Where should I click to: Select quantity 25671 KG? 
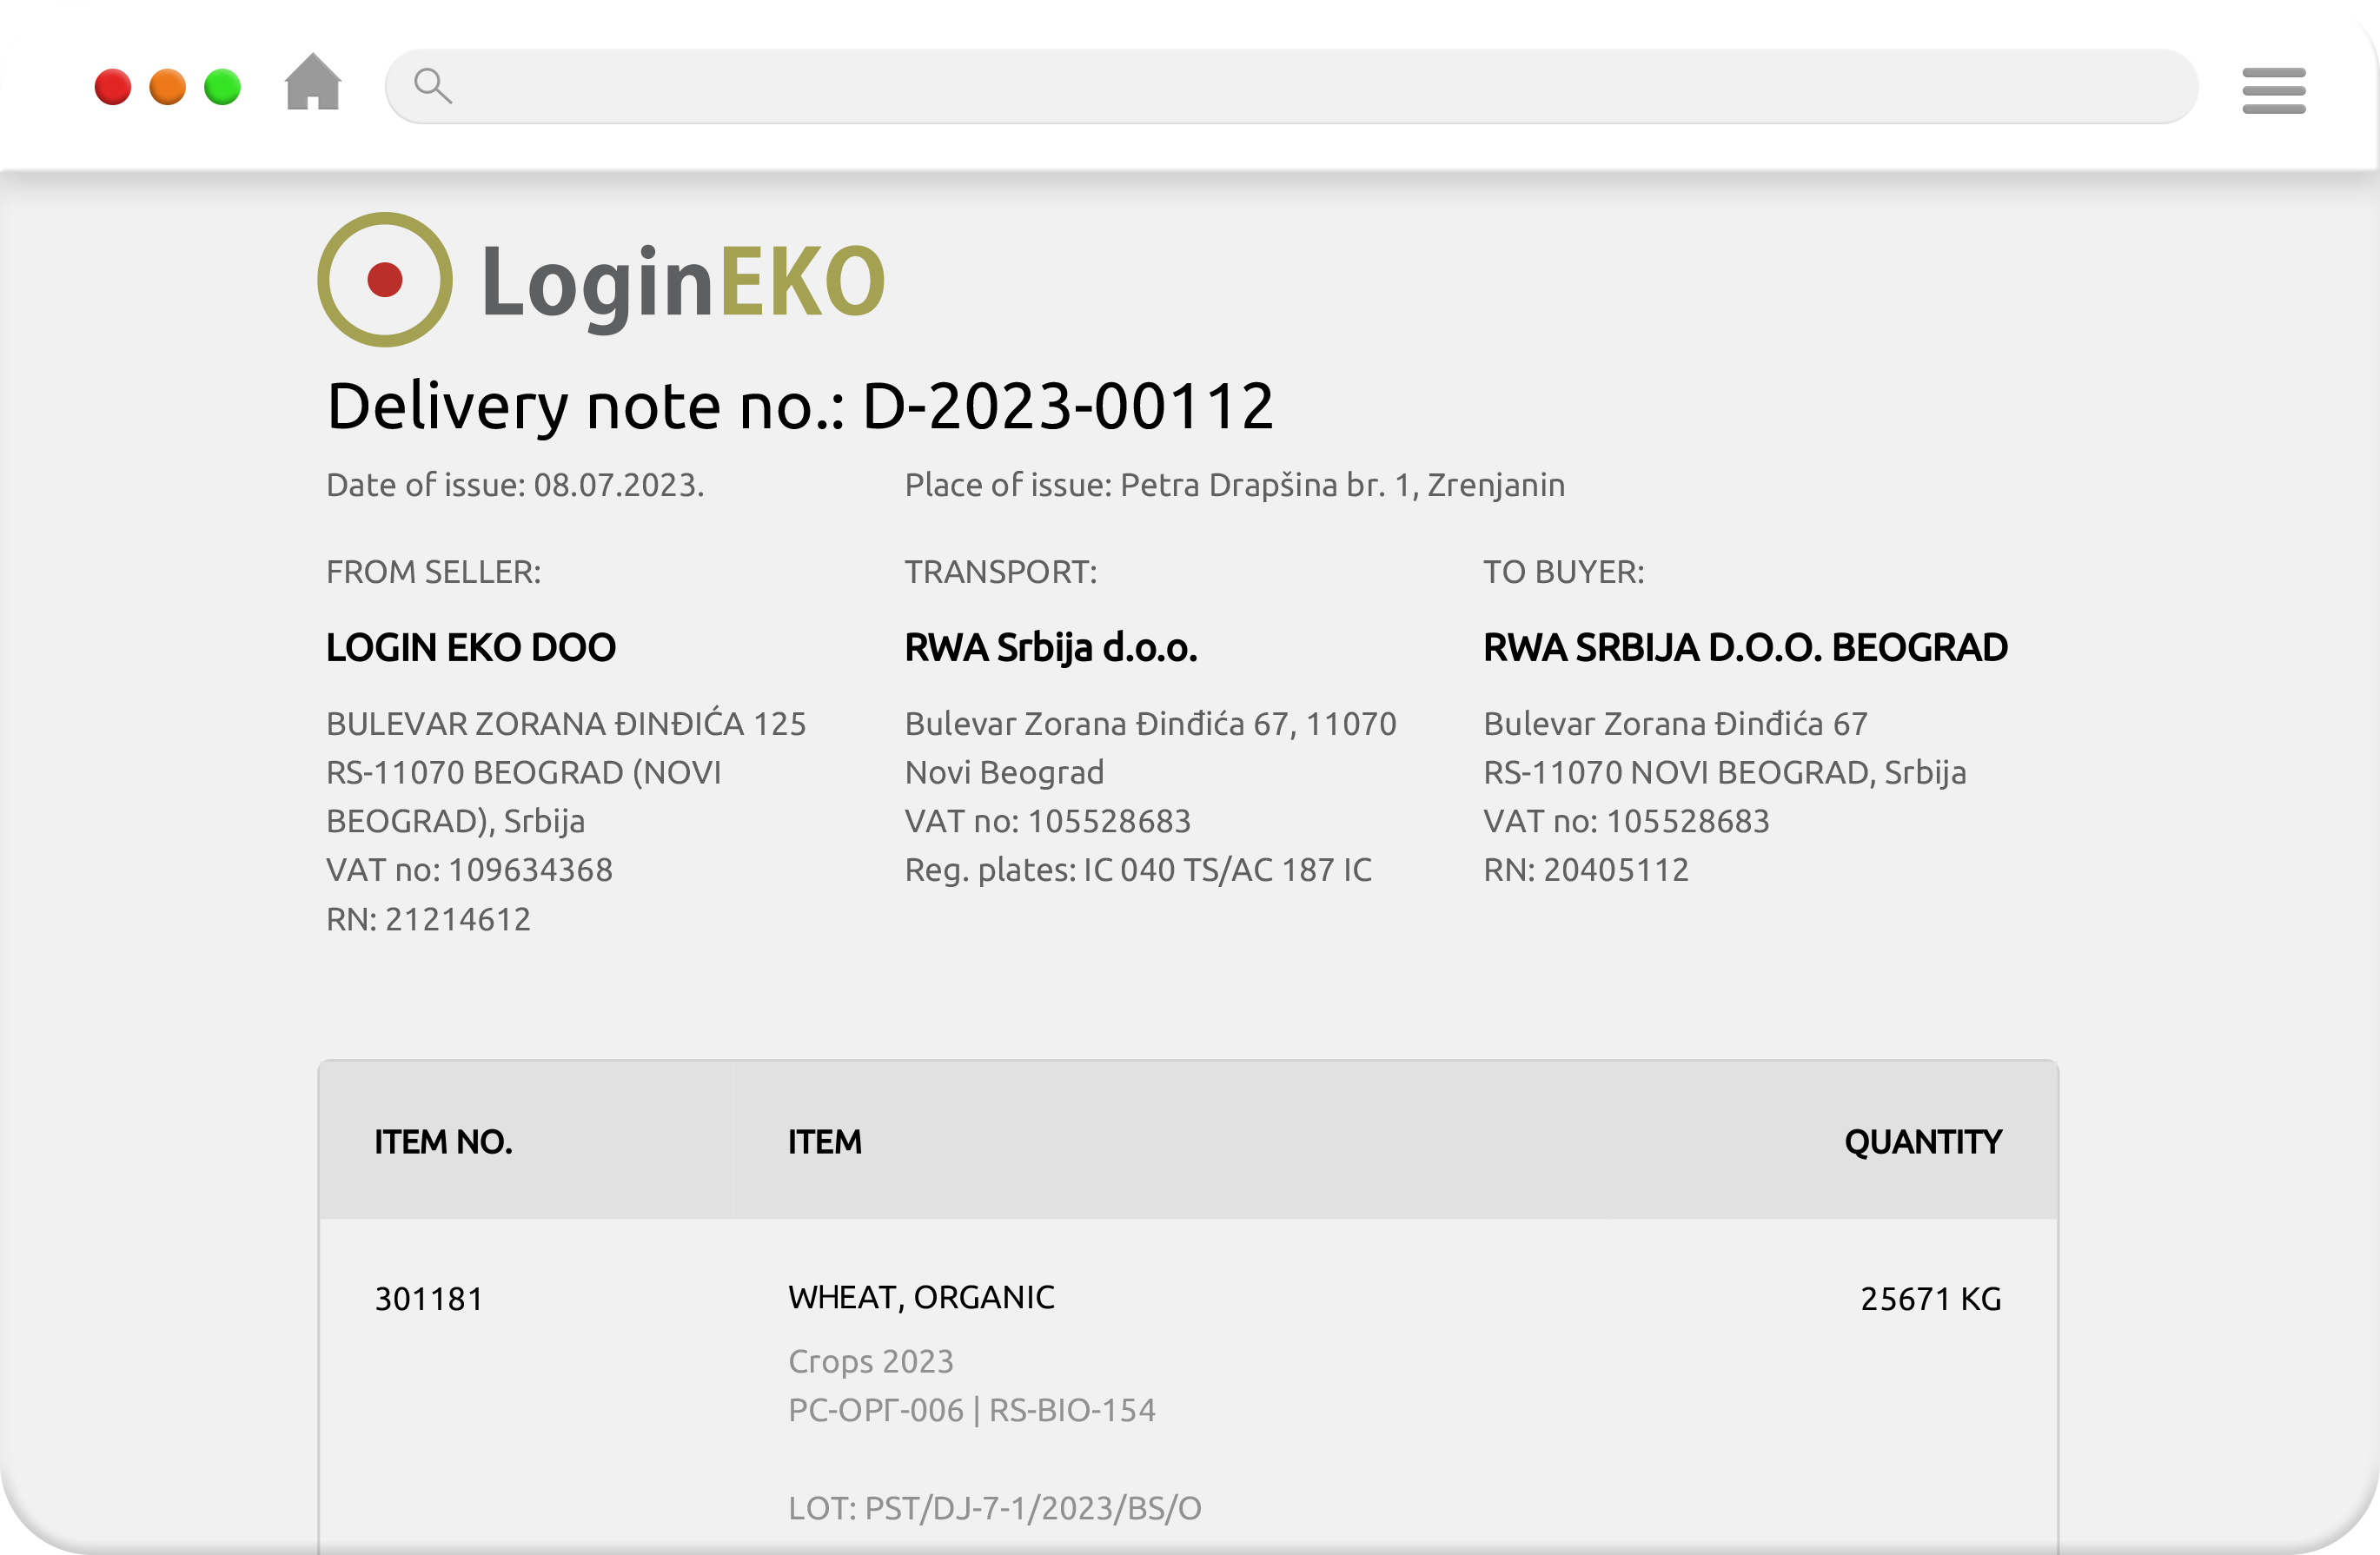(x=1930, y=1299)
